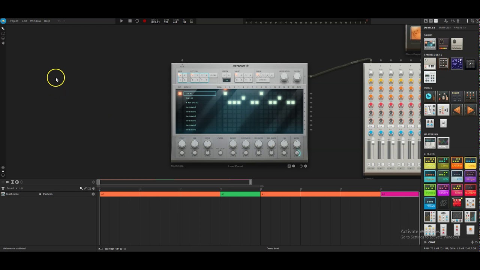Switch to the Presets tab
This screenshot has height=270, width=480.
click(x=459, y=27)
